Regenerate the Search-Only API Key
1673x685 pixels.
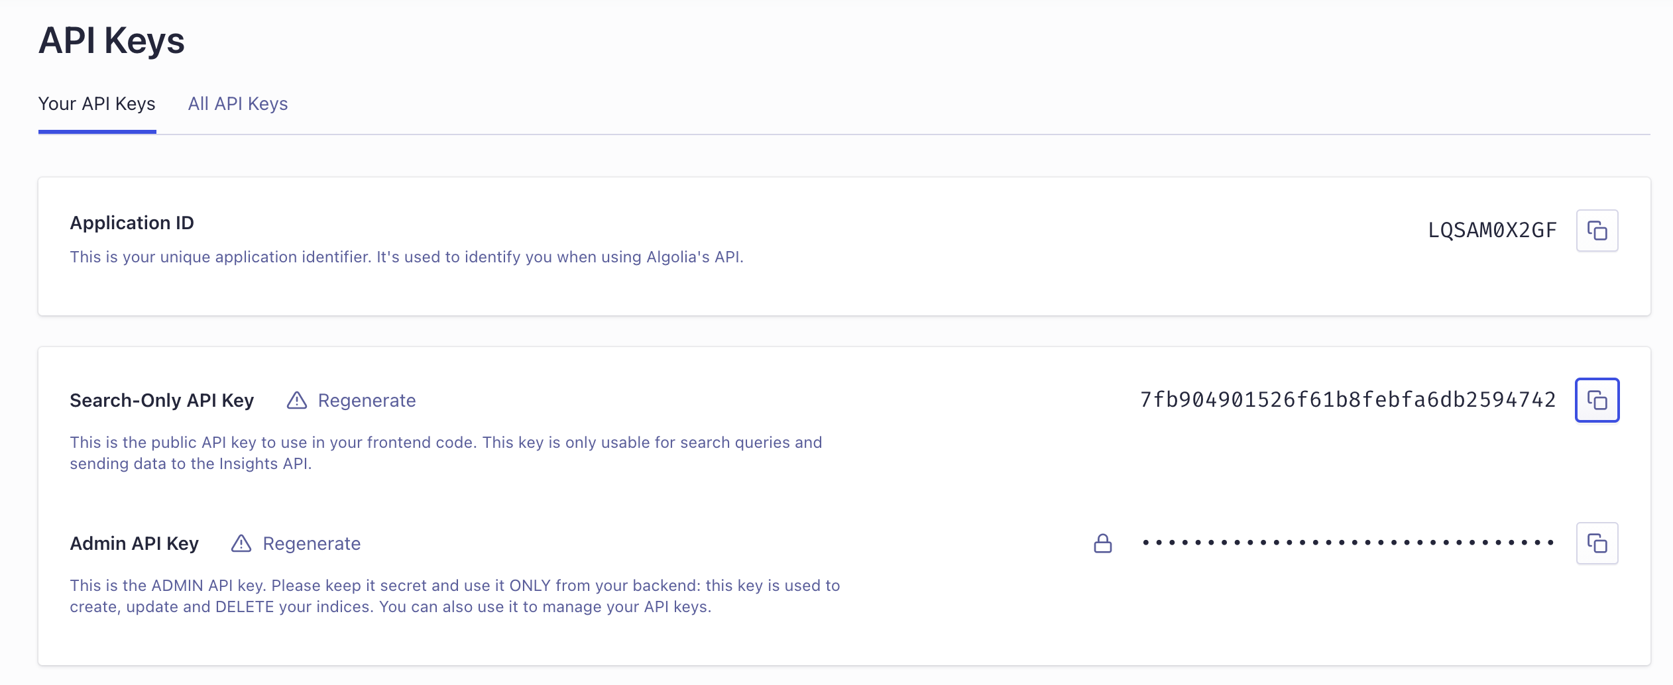(367, 400)
